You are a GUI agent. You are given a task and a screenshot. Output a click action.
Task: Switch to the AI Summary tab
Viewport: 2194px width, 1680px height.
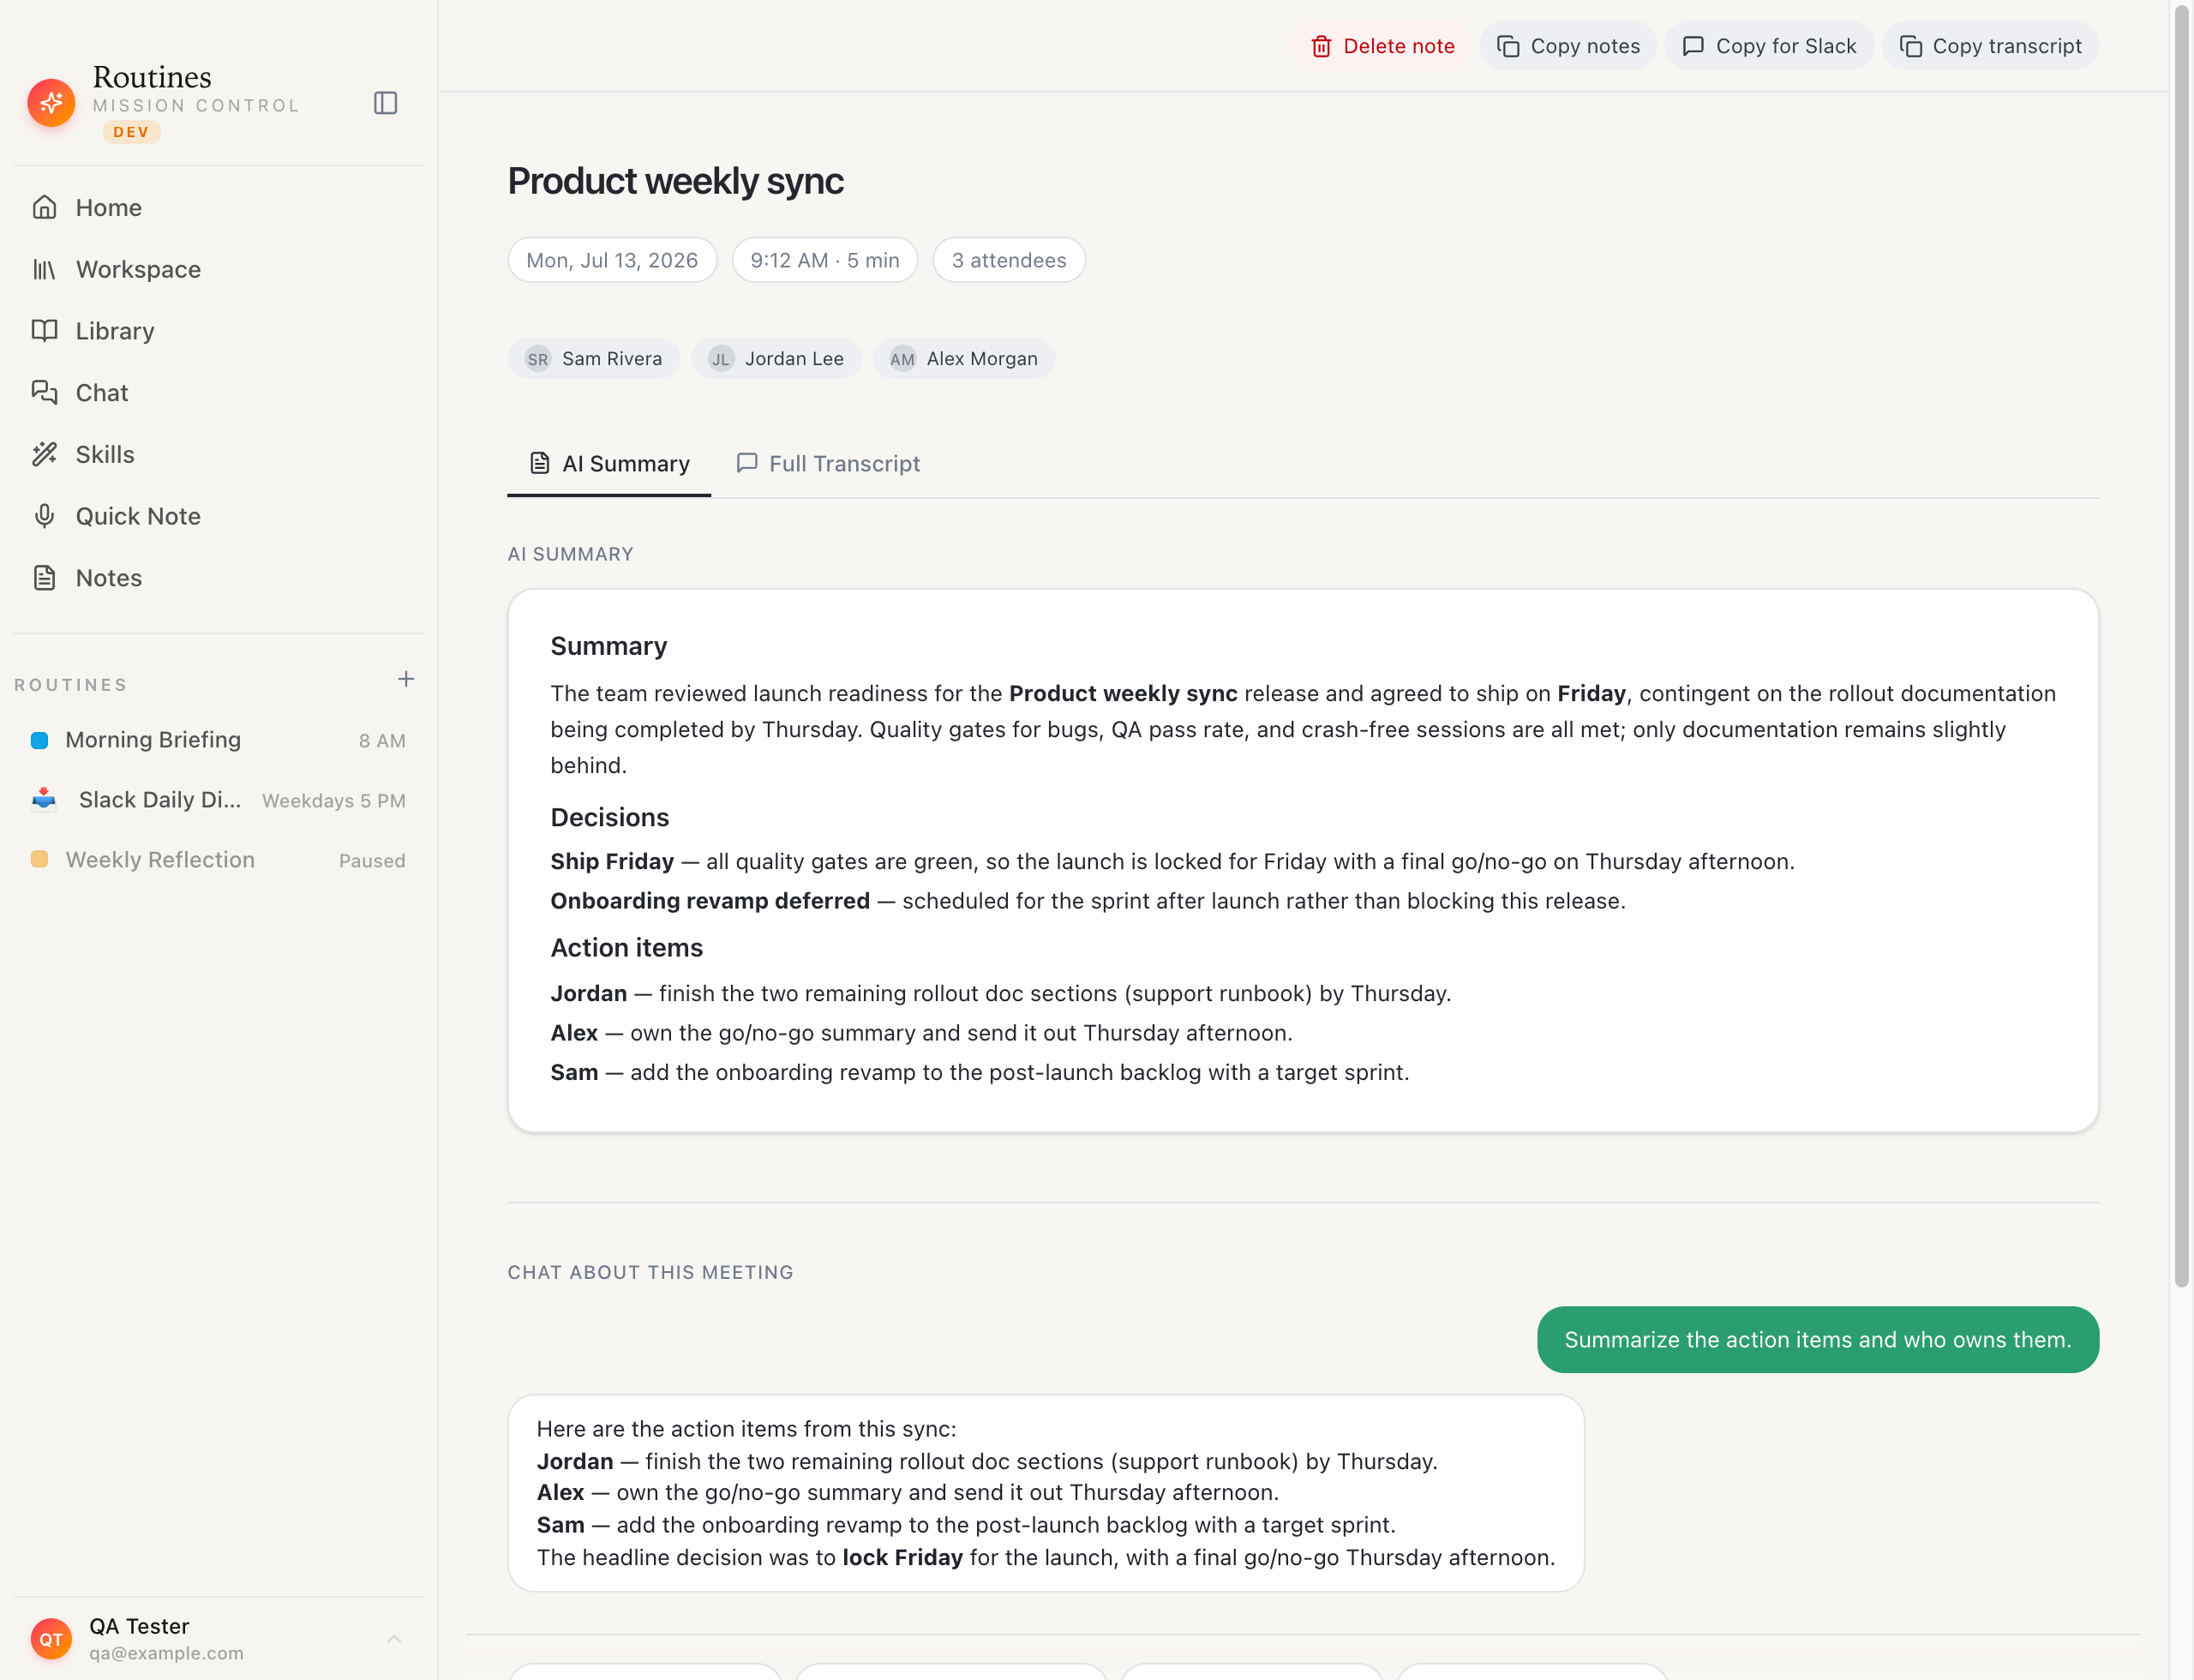(609, 464)
